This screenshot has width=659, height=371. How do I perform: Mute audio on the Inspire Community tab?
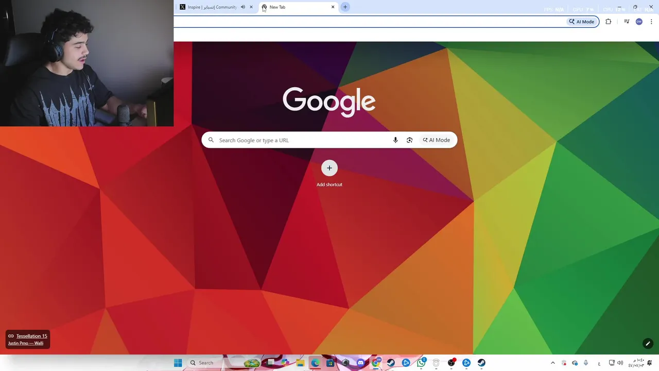point(243,7)
